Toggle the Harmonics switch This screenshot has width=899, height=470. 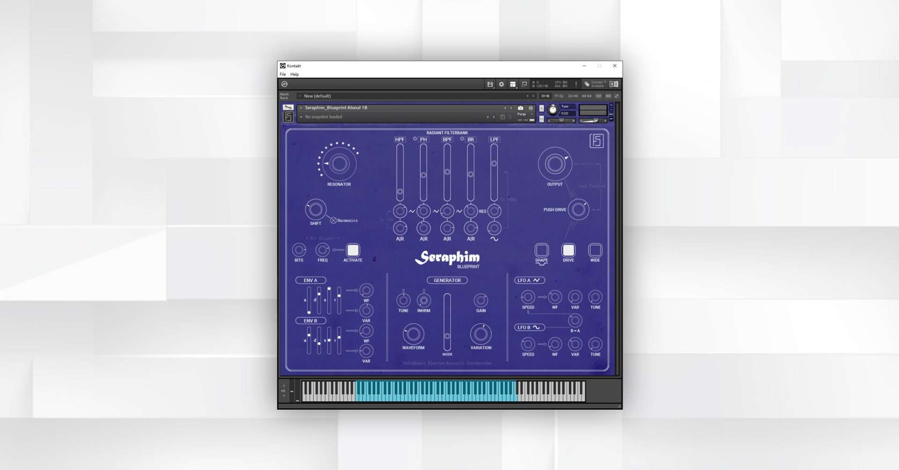[333, 220]
